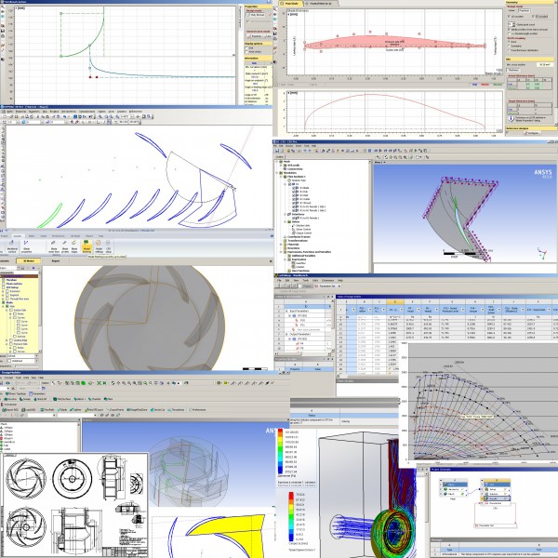Close the Parameter Set tab in Workbench
Viewport: 558px width, 558px height.
pyautogui.click(x=339, y=286)
